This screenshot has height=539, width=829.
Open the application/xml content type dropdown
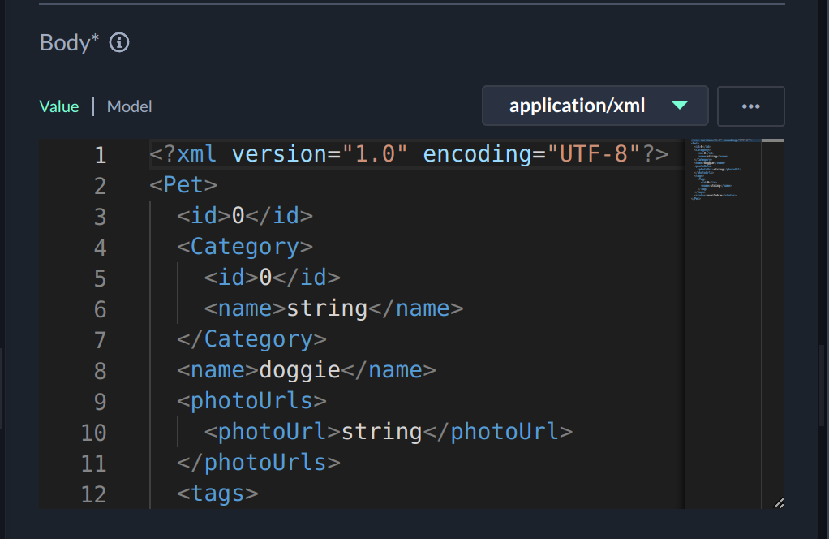pyautogui.click(x=595, y=106)
